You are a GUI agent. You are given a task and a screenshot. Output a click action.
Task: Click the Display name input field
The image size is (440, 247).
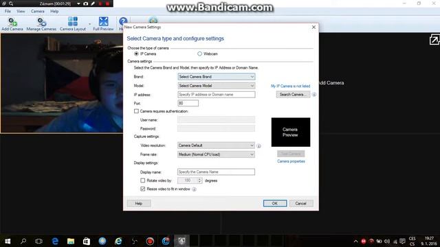coord(216,172)
